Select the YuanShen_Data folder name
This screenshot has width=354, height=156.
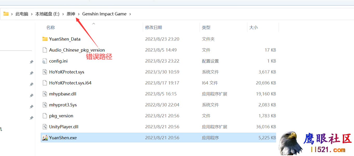[65, 39]
